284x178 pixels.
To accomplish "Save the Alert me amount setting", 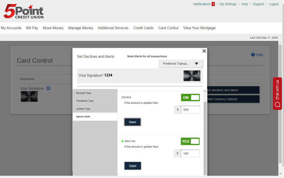I will pos(133,166).
